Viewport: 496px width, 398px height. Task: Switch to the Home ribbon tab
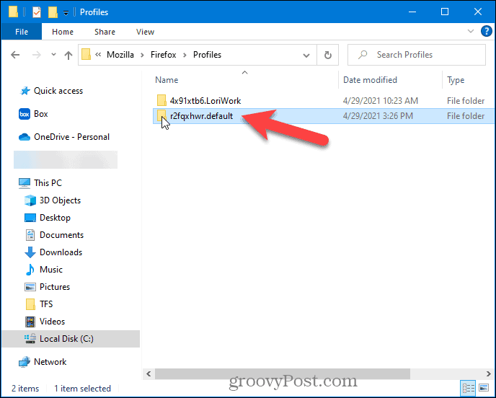click(63, 32)
